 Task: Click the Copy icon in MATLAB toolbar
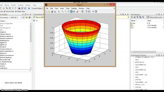7,8
